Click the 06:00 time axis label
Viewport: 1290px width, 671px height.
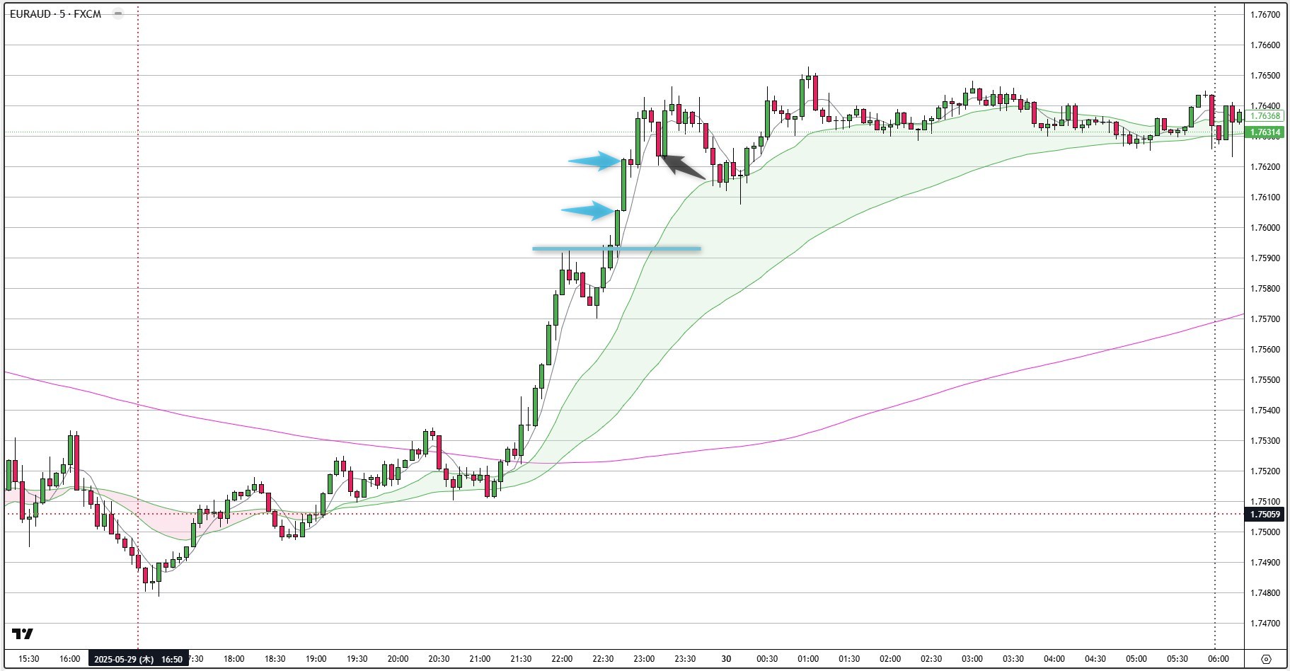[1219, 659]
